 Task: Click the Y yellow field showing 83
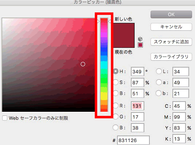tap(179, 128)
